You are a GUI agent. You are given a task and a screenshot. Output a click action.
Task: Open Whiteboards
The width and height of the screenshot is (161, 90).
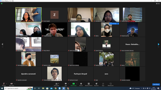click(111, 84)
